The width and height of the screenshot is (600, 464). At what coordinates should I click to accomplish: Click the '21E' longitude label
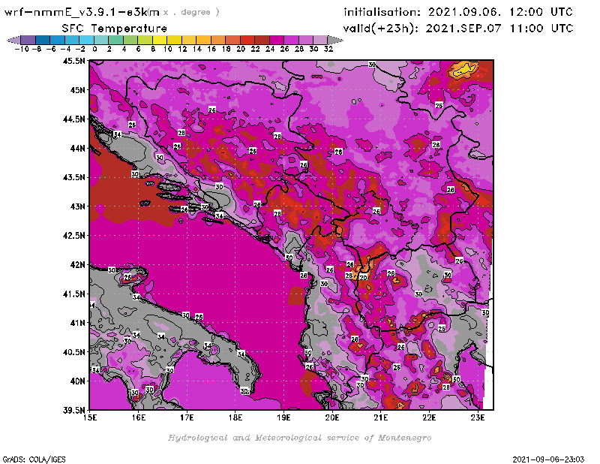(381, 417)
